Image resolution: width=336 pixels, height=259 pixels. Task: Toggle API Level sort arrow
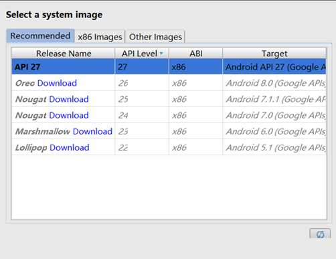pos(161,54)
